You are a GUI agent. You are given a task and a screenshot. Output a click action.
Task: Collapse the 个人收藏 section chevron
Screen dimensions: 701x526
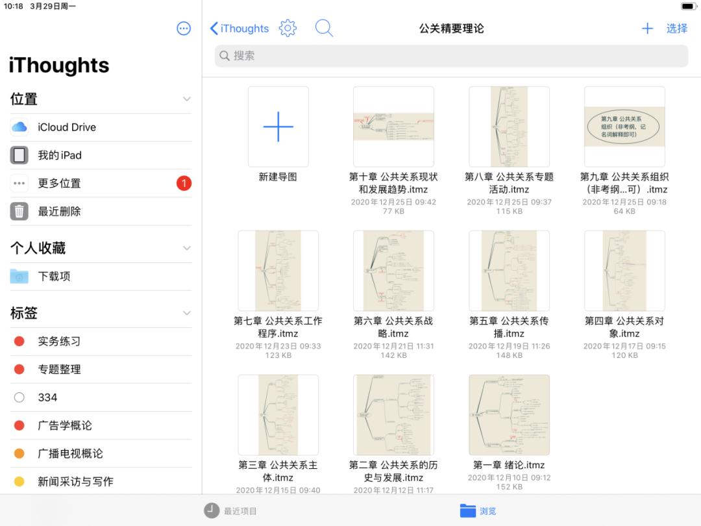[x=187, y=247]
